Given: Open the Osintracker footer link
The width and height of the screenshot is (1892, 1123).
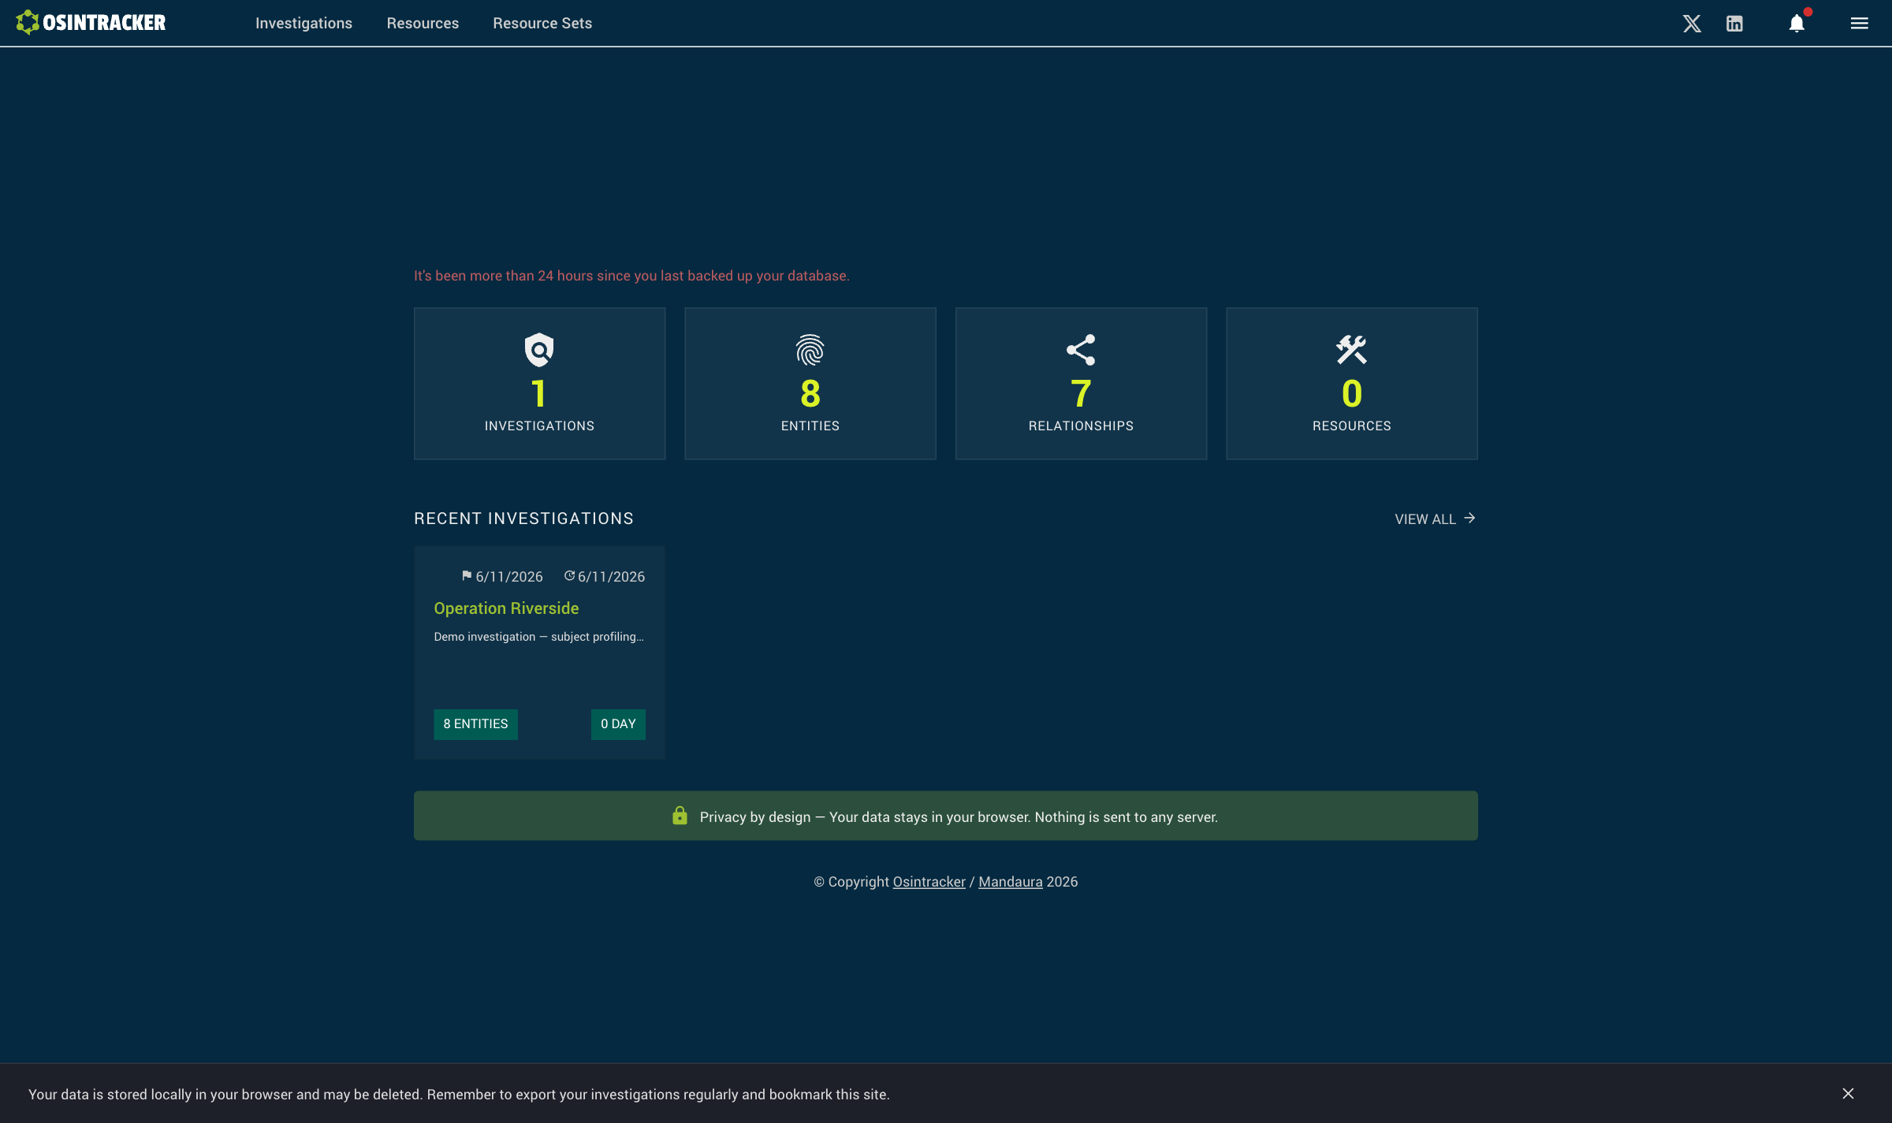Looking at the screenshot, I should [x=929, y=882].
